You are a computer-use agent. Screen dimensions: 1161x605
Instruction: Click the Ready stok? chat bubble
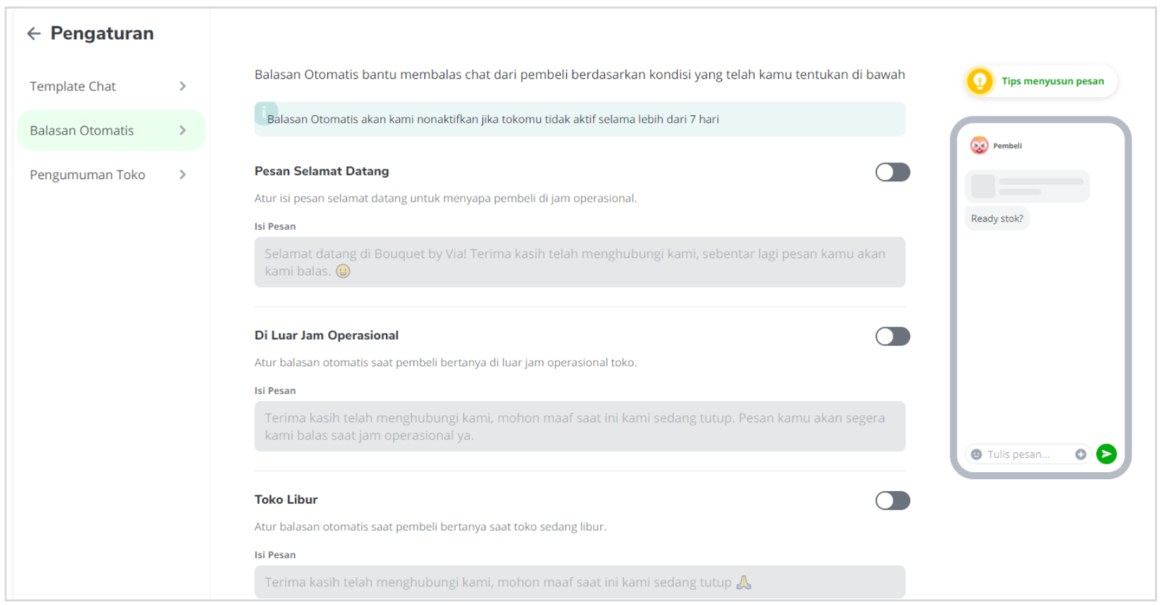pos(997,218)
